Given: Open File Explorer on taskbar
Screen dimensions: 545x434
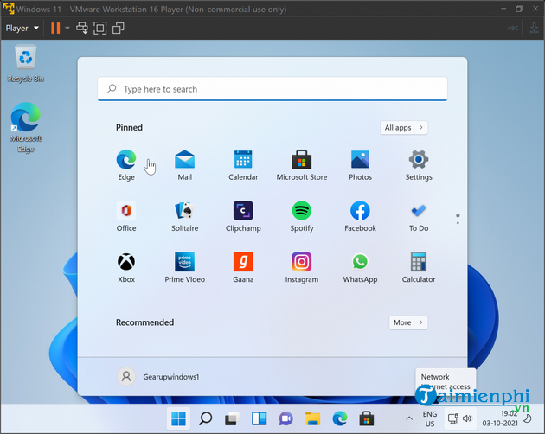Looking at the screenshot, I should 312,418.
